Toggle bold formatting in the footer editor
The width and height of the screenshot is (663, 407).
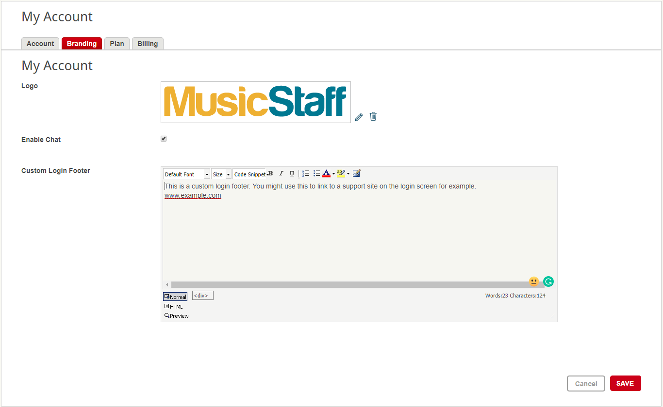pyautogui.click(x=271, y=173)
